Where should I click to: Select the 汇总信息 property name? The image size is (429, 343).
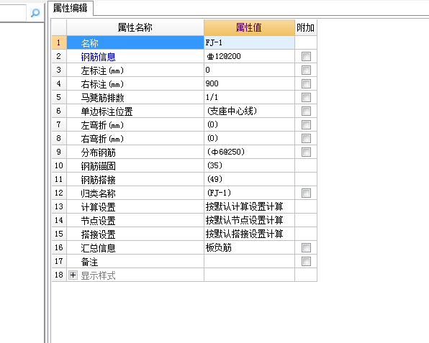[98, 248]
